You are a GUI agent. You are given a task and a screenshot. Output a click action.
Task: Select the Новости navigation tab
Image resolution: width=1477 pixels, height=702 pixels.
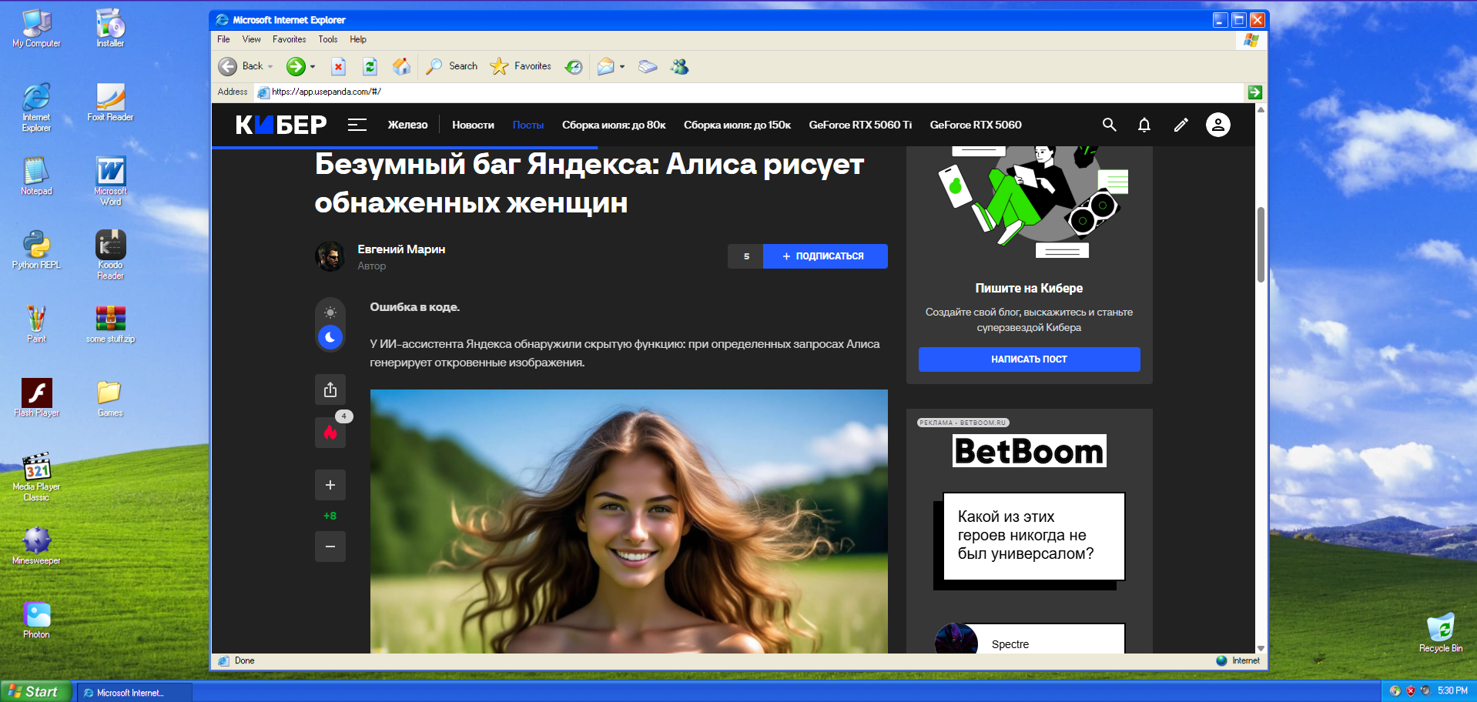(x=473, y=125)
